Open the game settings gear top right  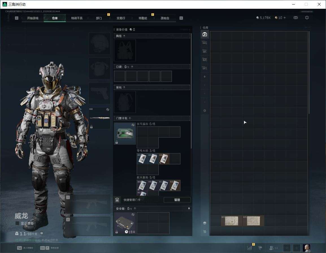tap(307, 18)
